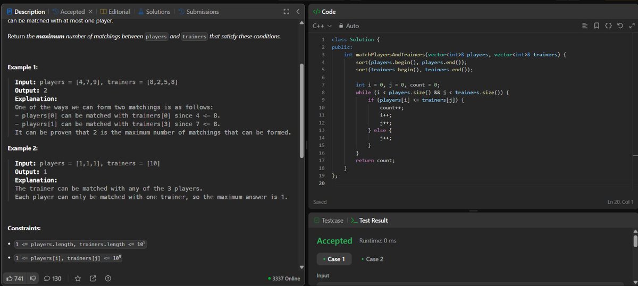
Task: Click 'int i = 0, j = 0' line
Action: [398, 85]
